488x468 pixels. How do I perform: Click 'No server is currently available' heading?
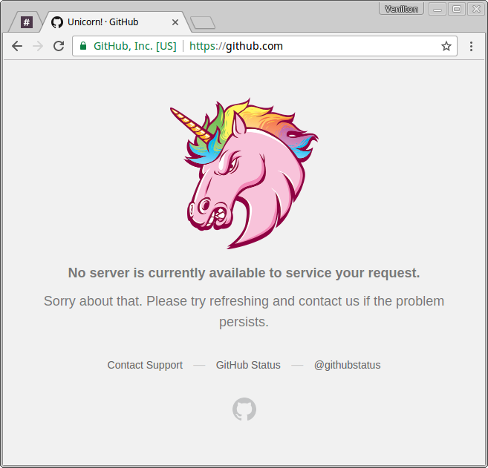pos(244,273)
